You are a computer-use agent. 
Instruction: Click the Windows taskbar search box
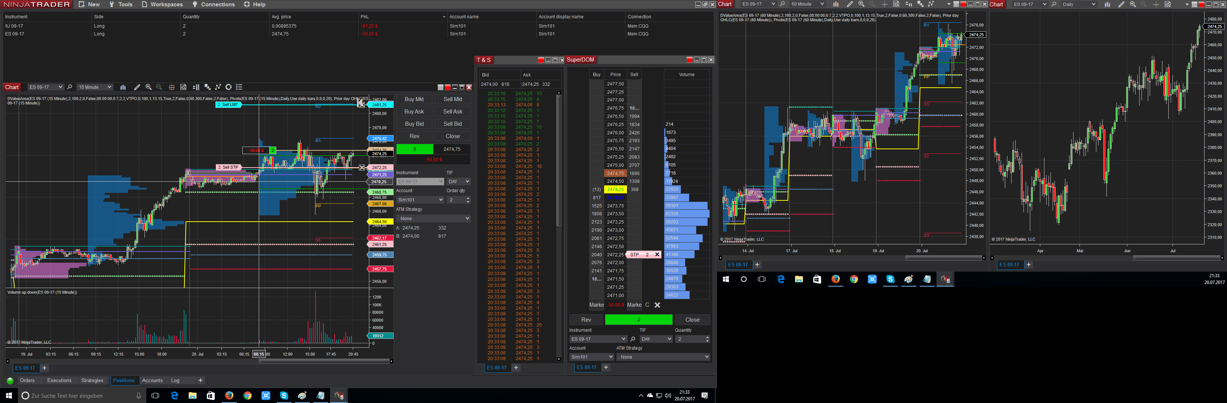pos(81,396)
